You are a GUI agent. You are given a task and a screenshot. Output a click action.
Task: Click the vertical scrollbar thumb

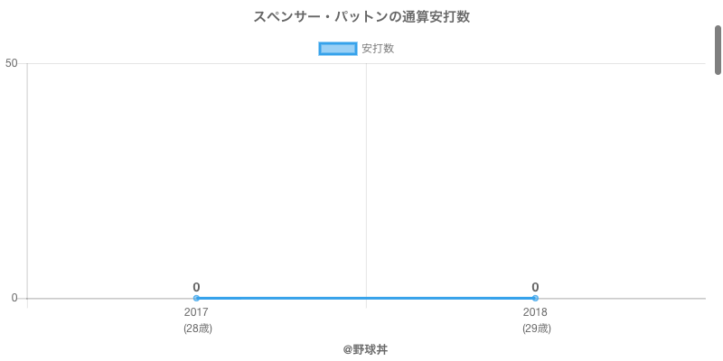click(718, 50)
